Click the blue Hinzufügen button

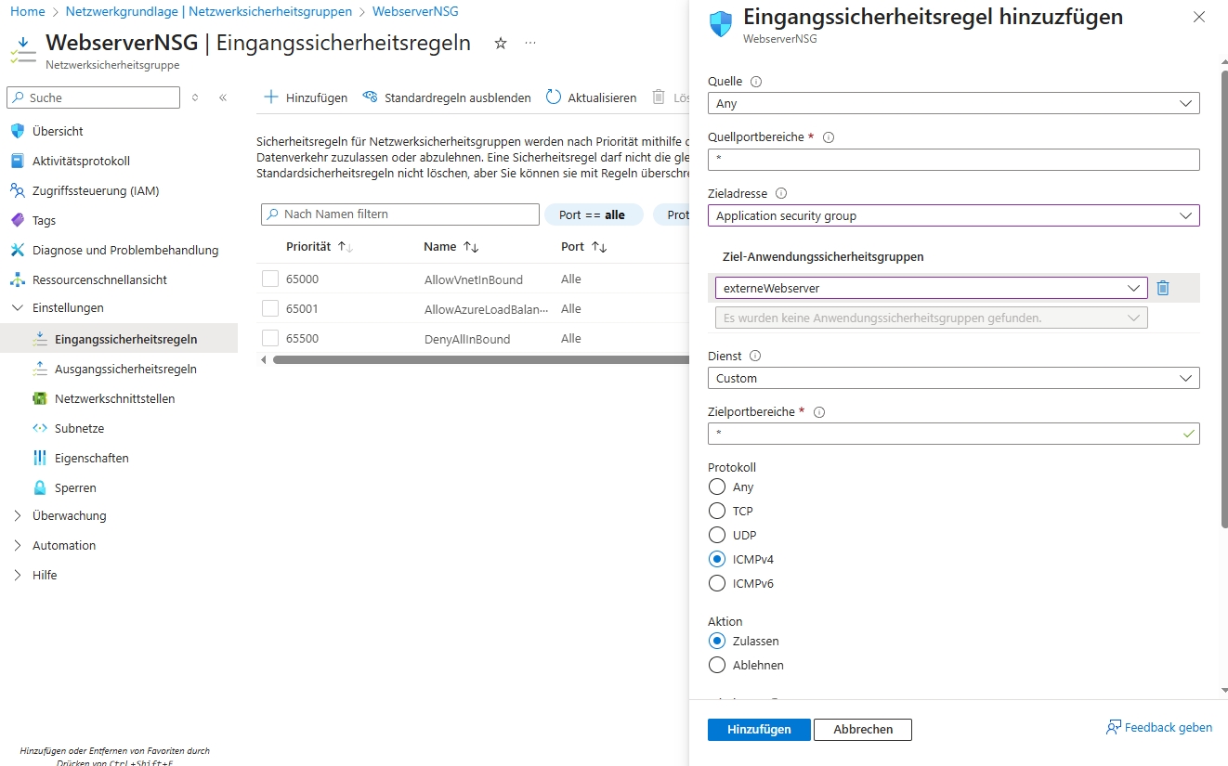(759, 730)
